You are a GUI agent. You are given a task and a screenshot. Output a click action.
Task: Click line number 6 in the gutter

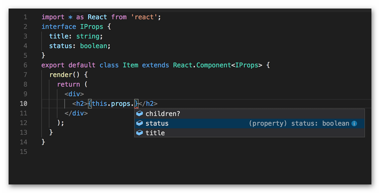pyautogui.click(x=25, y=65)
